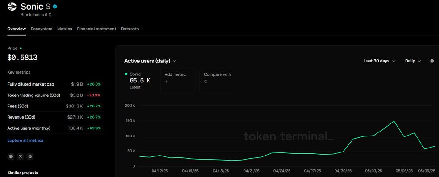This screenshot has width=439, height=177.
Task: Click the search icon under Compare with
Action: (x=206, y=82)
